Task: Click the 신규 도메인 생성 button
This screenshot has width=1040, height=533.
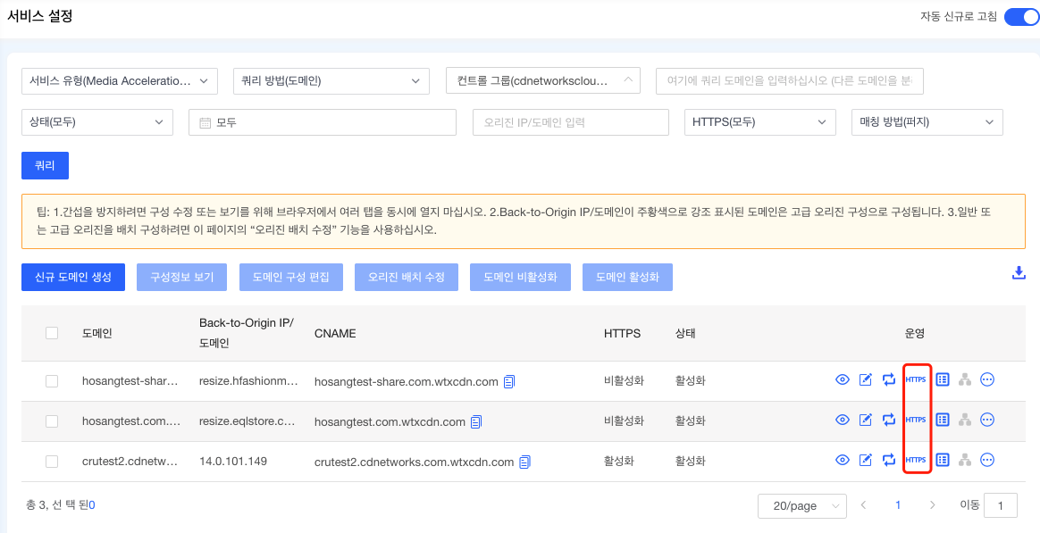Action: point(72,277)
